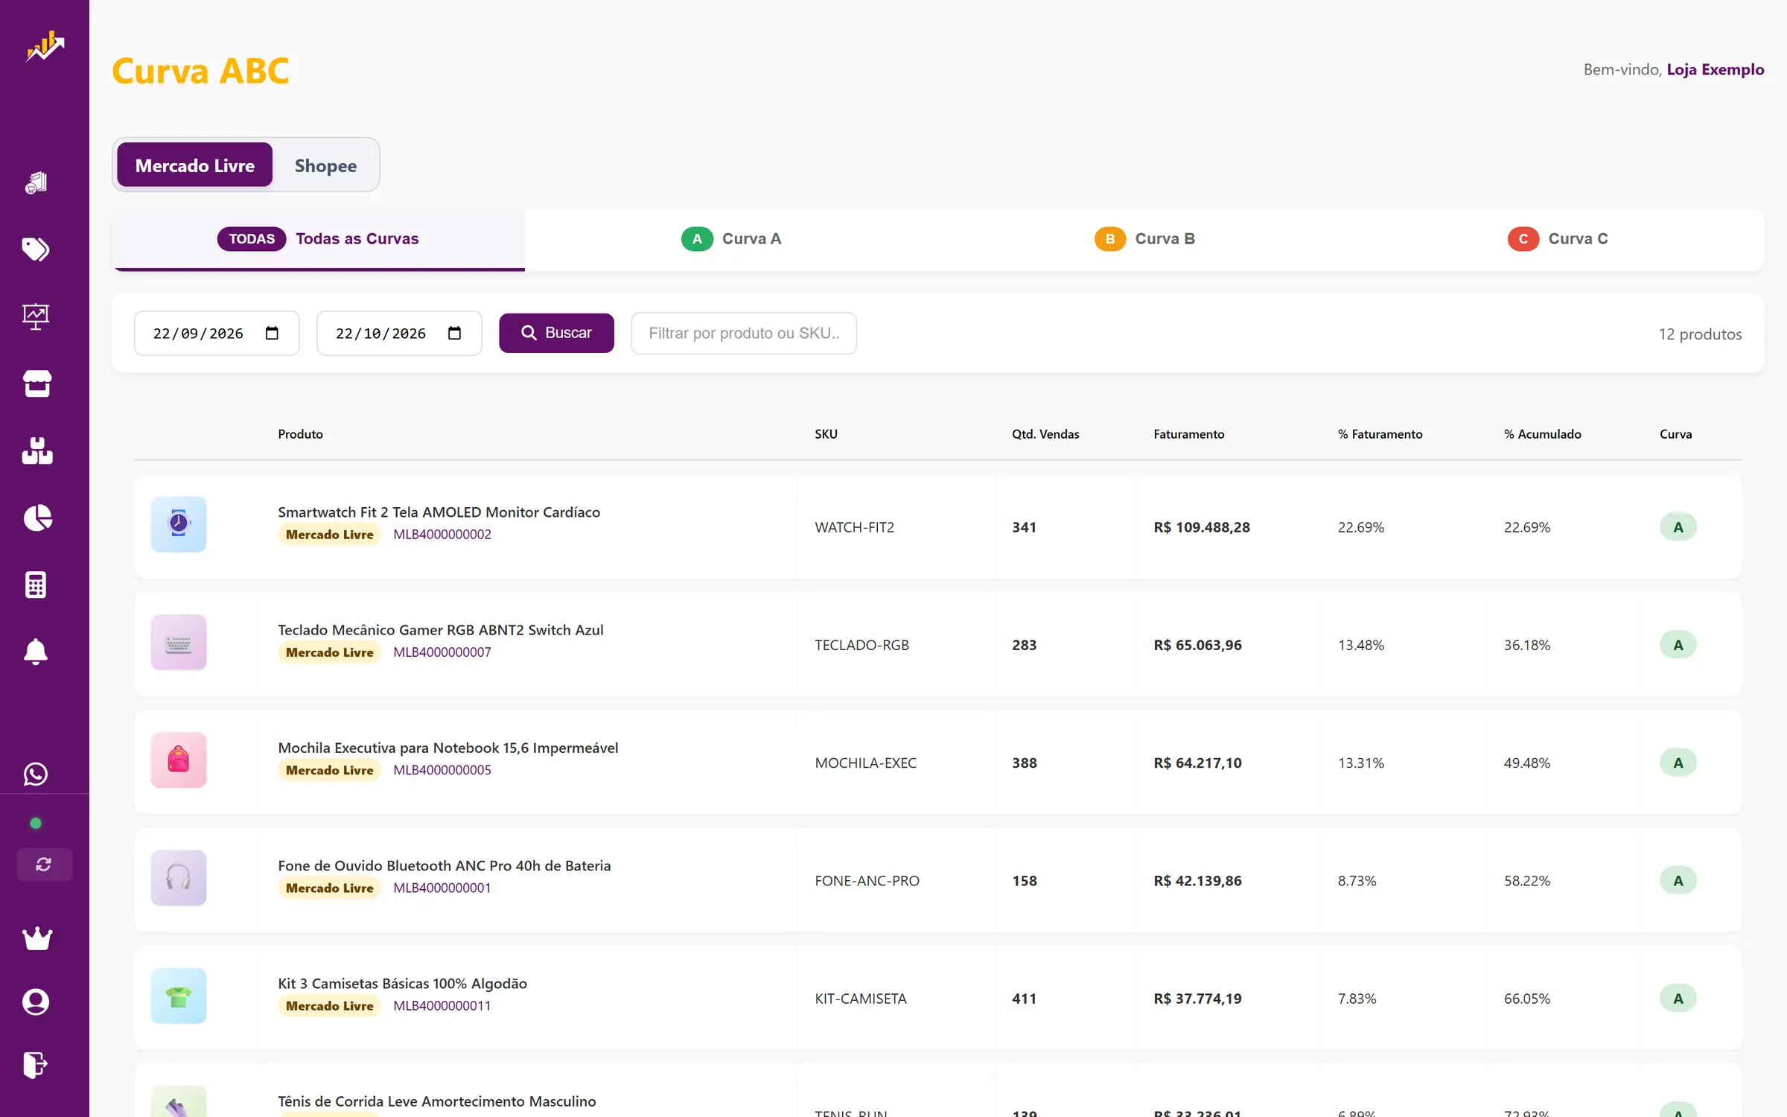Switch to the Curva C tab
1787x1117 pixels.
click(1558, 239)
